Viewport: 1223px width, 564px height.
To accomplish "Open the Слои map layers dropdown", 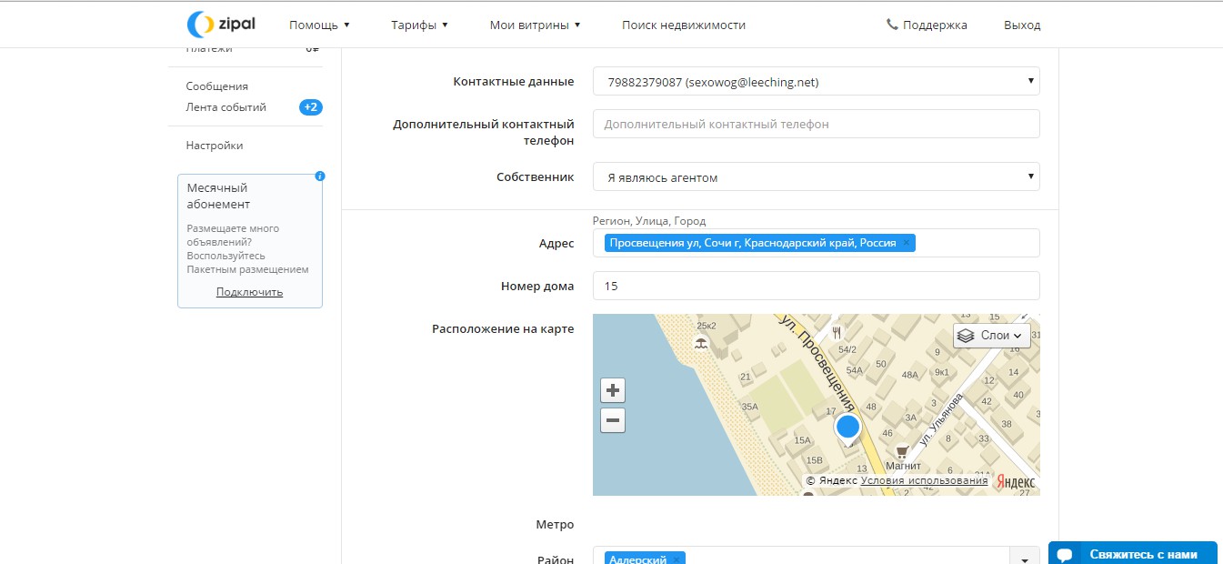I will pos(992,336).
